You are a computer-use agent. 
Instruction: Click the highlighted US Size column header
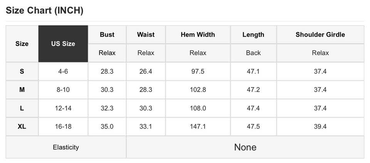pyautogui.click(x=63, y=44)
